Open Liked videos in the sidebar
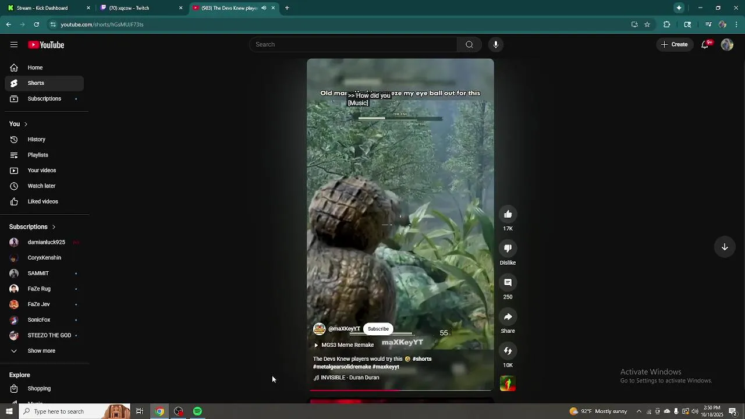The height and width of the screenshot is (419, 745). pyautogui.click(x=44, y=201)
